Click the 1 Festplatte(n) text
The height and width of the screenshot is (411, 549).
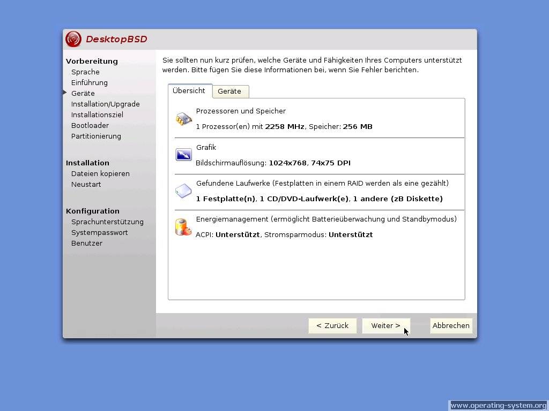226,199
